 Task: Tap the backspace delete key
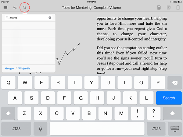click(174, 83)
